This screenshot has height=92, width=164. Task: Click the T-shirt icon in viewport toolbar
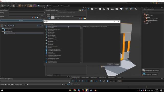121,9
